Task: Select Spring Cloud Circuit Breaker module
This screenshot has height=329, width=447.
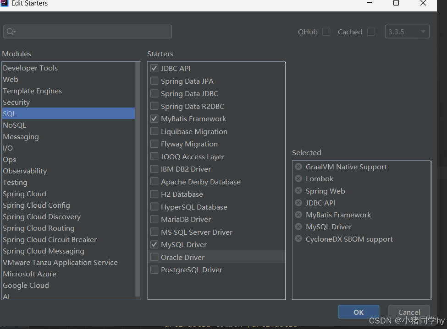Action: pos(68,239)
